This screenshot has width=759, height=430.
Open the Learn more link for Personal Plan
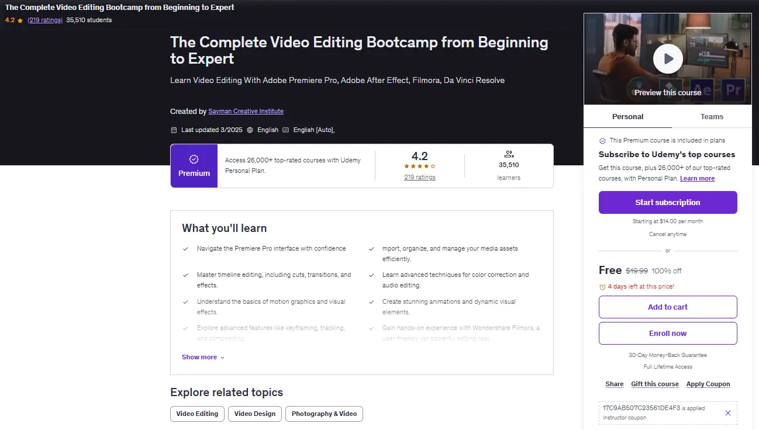(x=697, y=178)
